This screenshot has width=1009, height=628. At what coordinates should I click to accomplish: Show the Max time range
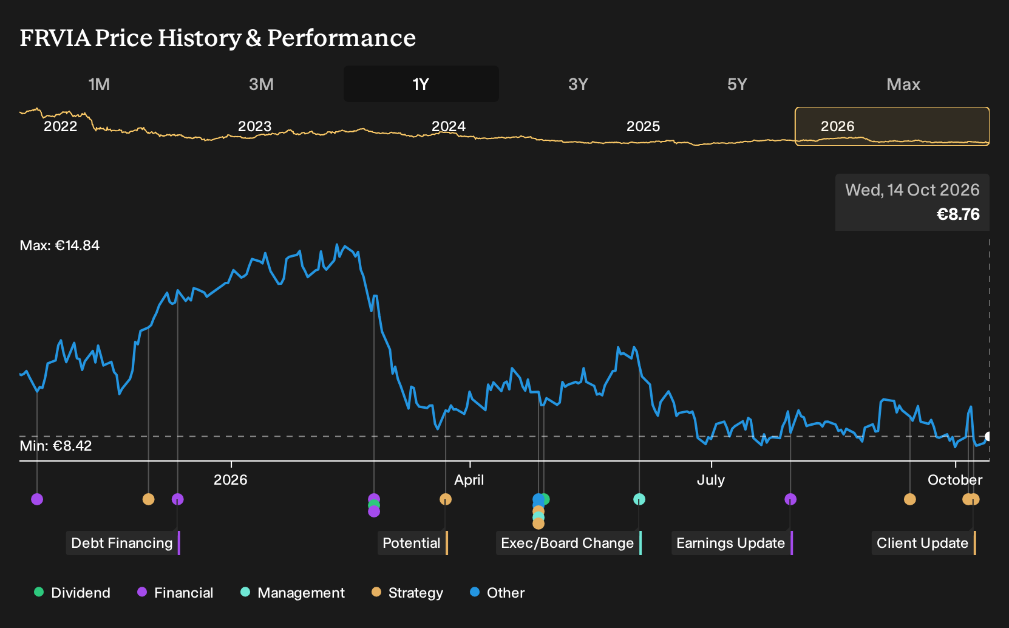click(x=903, y=84)
